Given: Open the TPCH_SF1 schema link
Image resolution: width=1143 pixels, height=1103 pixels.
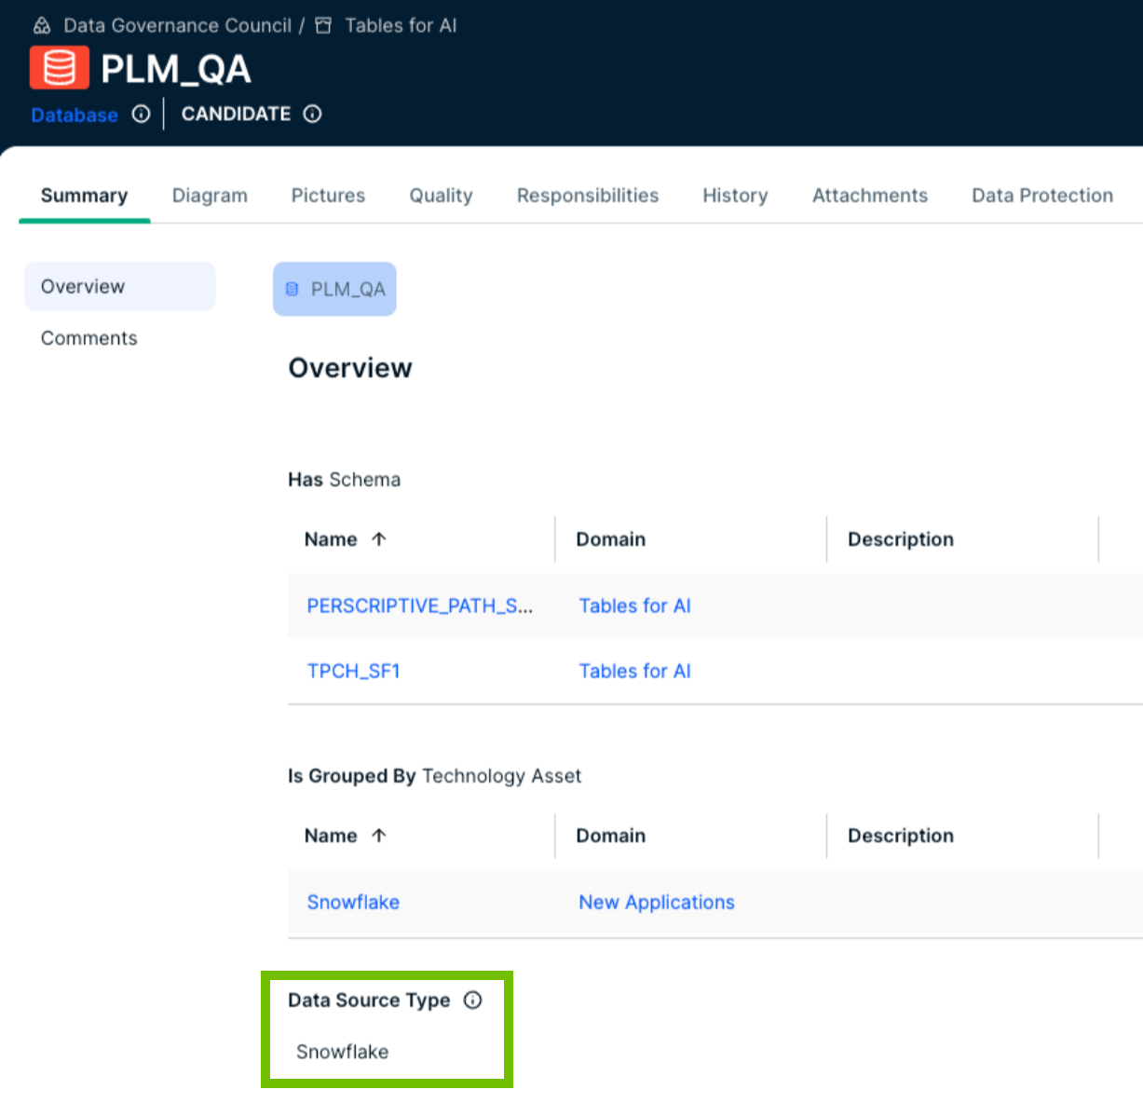Looking at the screenshot, I should click(x=353, y=671).
